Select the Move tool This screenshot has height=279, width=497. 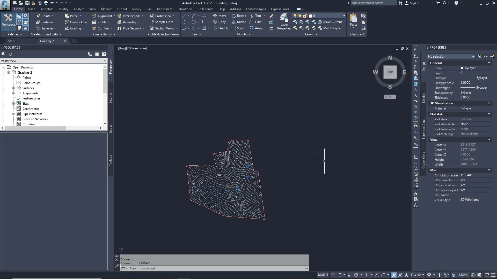(x=220, y=16)
